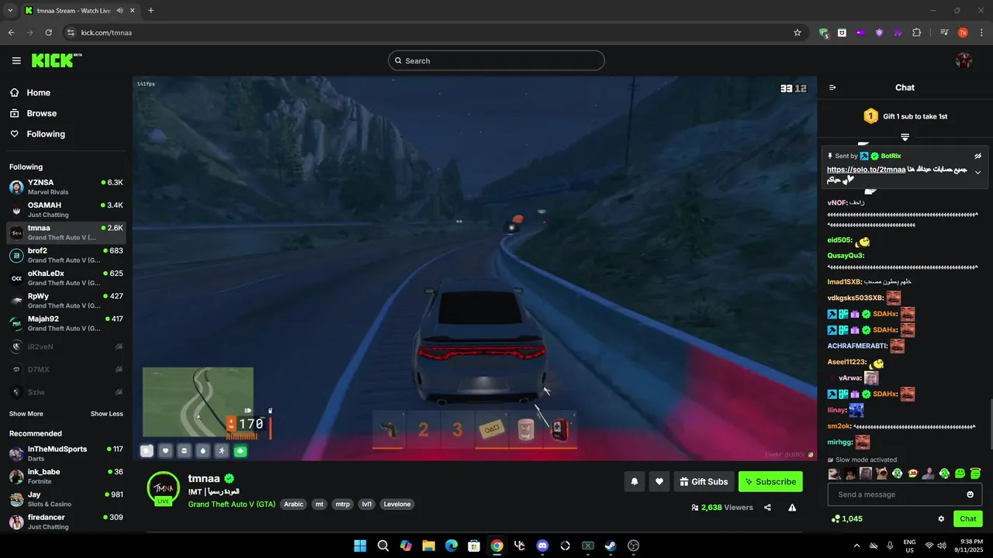Open the solo.to/2tmnaa link in pinned message
993x558 pixels.
(x=866, y=170)
